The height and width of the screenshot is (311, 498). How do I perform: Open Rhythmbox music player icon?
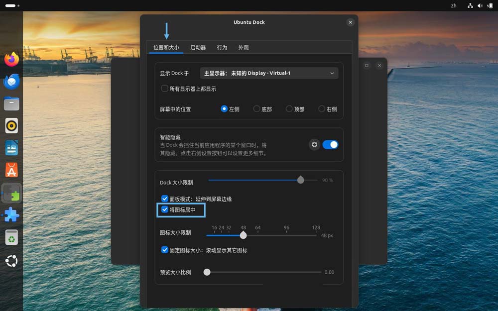click(x=11, y=126)
